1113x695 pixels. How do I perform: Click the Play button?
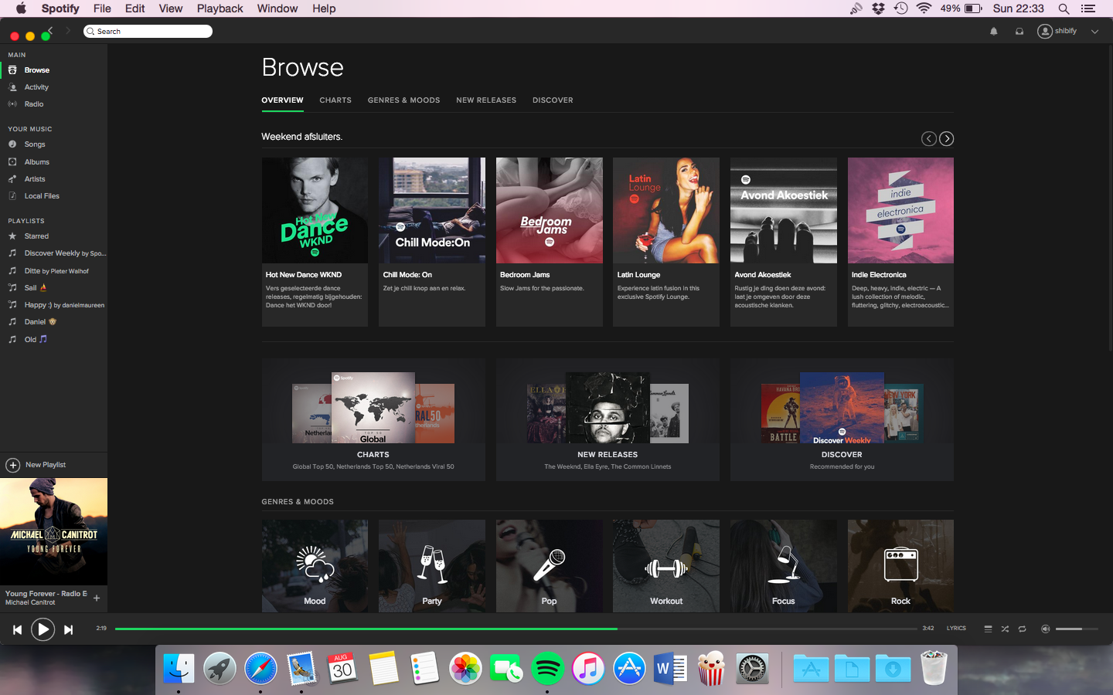point(43,630)
